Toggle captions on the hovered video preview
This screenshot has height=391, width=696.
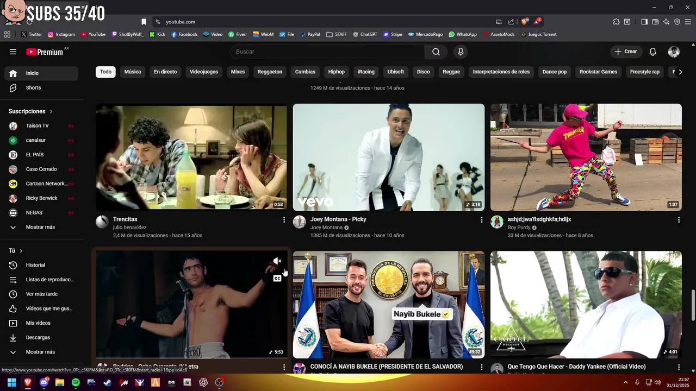277,278
